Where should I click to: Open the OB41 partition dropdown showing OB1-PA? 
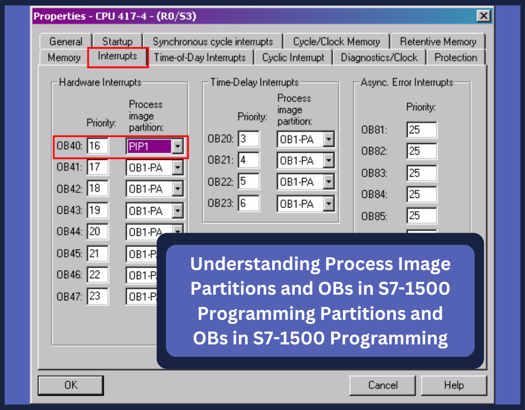(x=177, y=167)
